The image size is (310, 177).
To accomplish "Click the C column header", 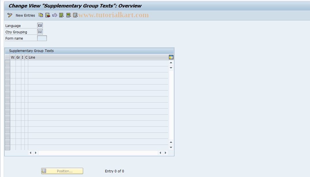I will [x=26, y=57].
